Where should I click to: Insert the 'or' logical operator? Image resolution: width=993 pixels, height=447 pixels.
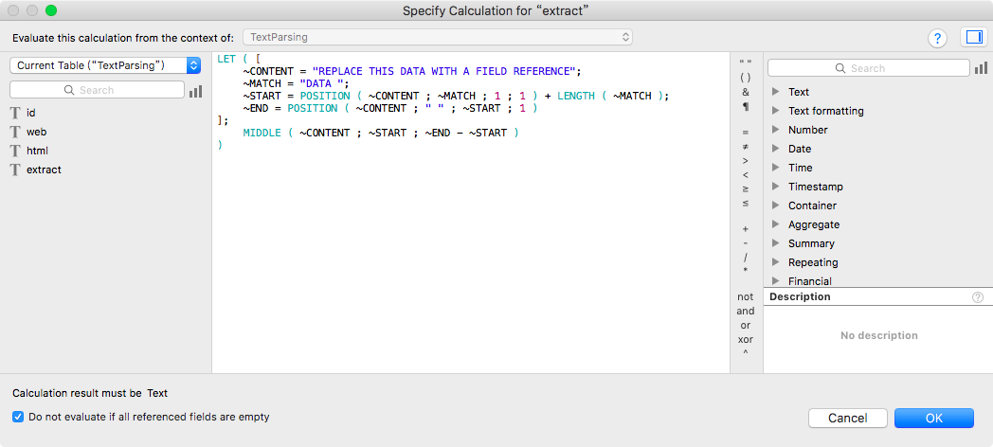click(x=746, y=326)
